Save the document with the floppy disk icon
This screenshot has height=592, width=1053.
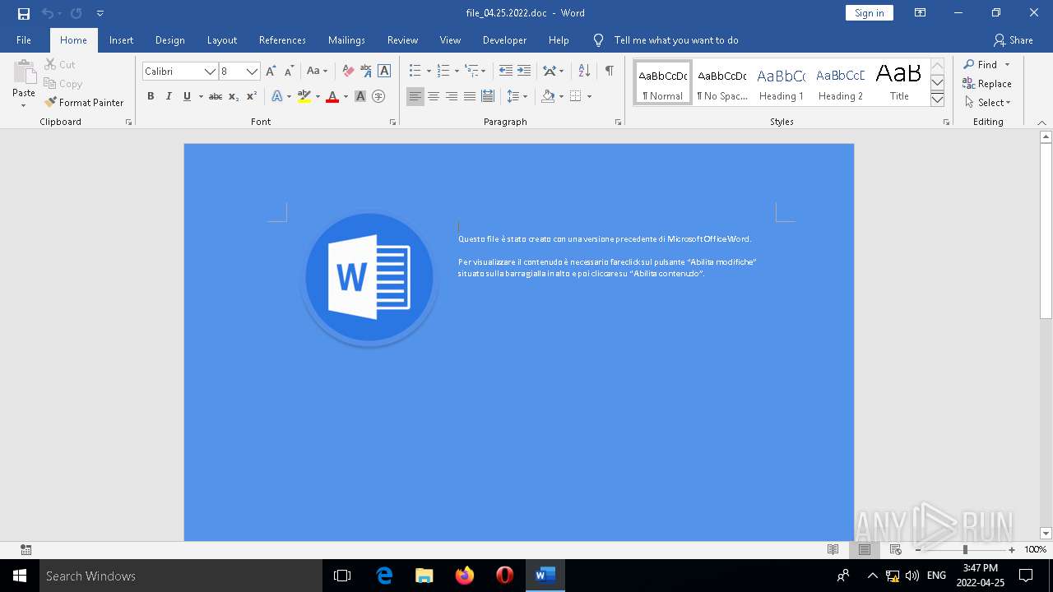[x=24, y=13]
